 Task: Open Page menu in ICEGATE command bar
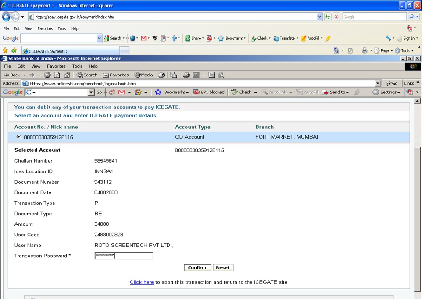383,50
